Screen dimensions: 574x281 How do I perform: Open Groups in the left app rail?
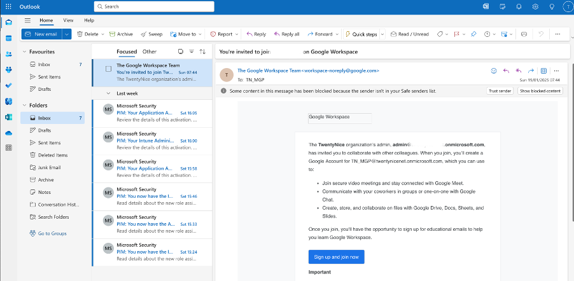pyautogui.click(x=8, y=69)
